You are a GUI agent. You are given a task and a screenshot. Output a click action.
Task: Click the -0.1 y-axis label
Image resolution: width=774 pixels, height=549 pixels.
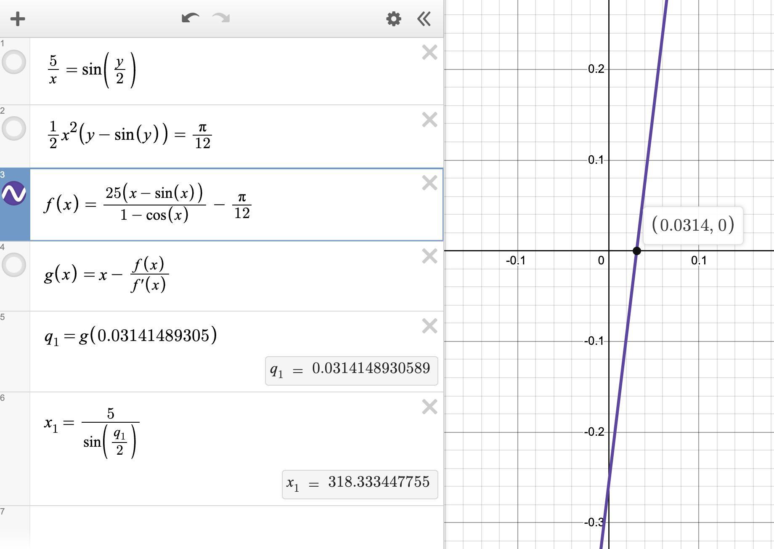(594, 341)
